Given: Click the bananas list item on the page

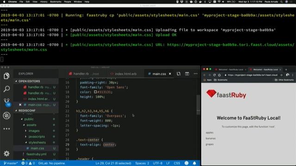Looking at the screenshot, I should pyautogui.click(x=210, y=138).
